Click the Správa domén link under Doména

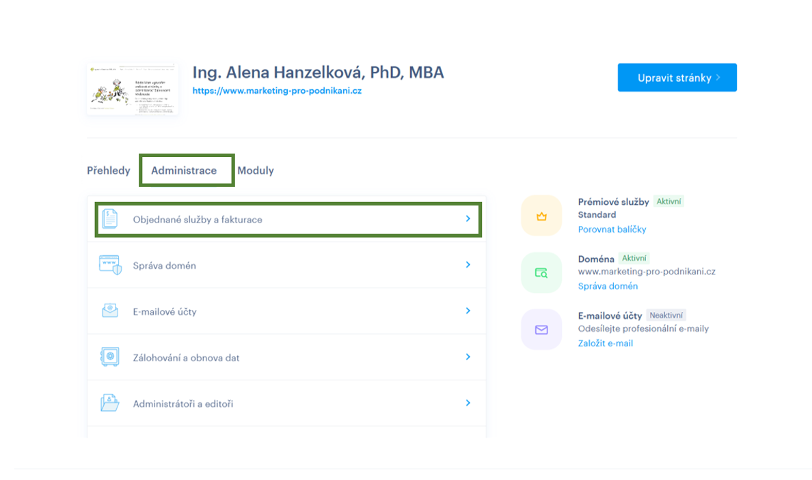click(608, 286)
